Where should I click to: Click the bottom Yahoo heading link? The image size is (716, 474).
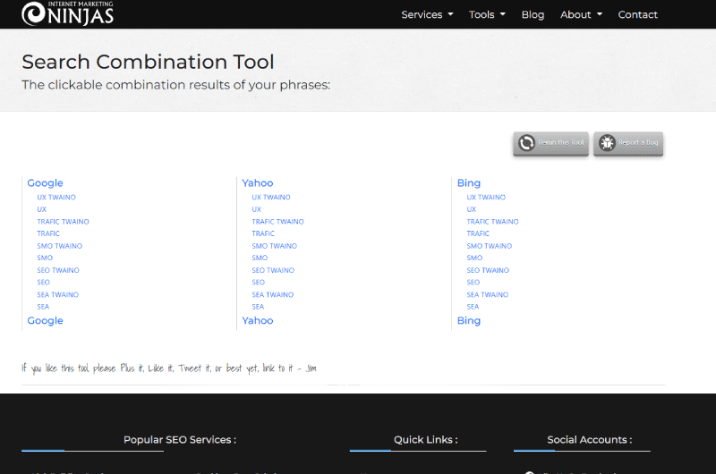(258, 321)
